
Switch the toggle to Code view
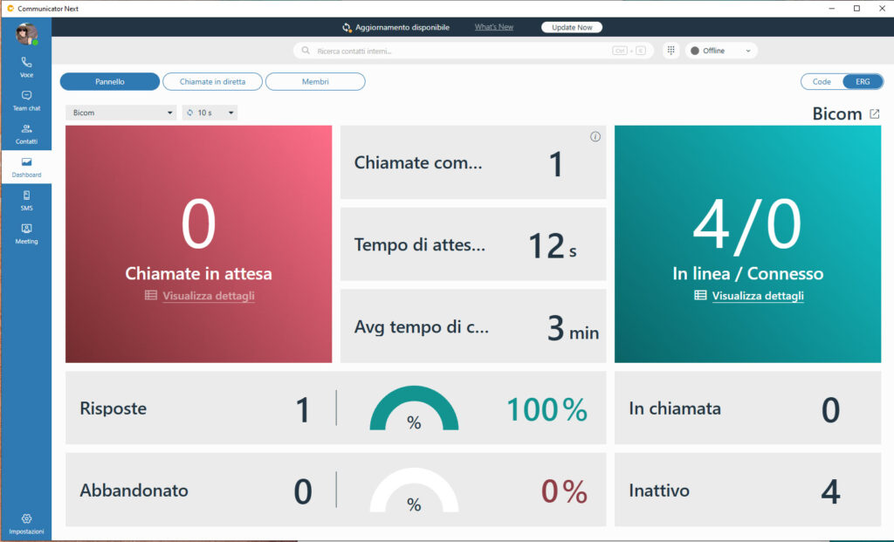pos(822,81)
